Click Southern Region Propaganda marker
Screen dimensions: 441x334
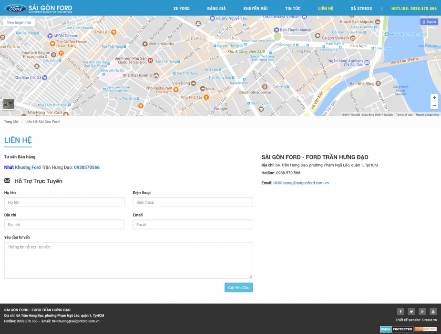(x=54, y=54)
